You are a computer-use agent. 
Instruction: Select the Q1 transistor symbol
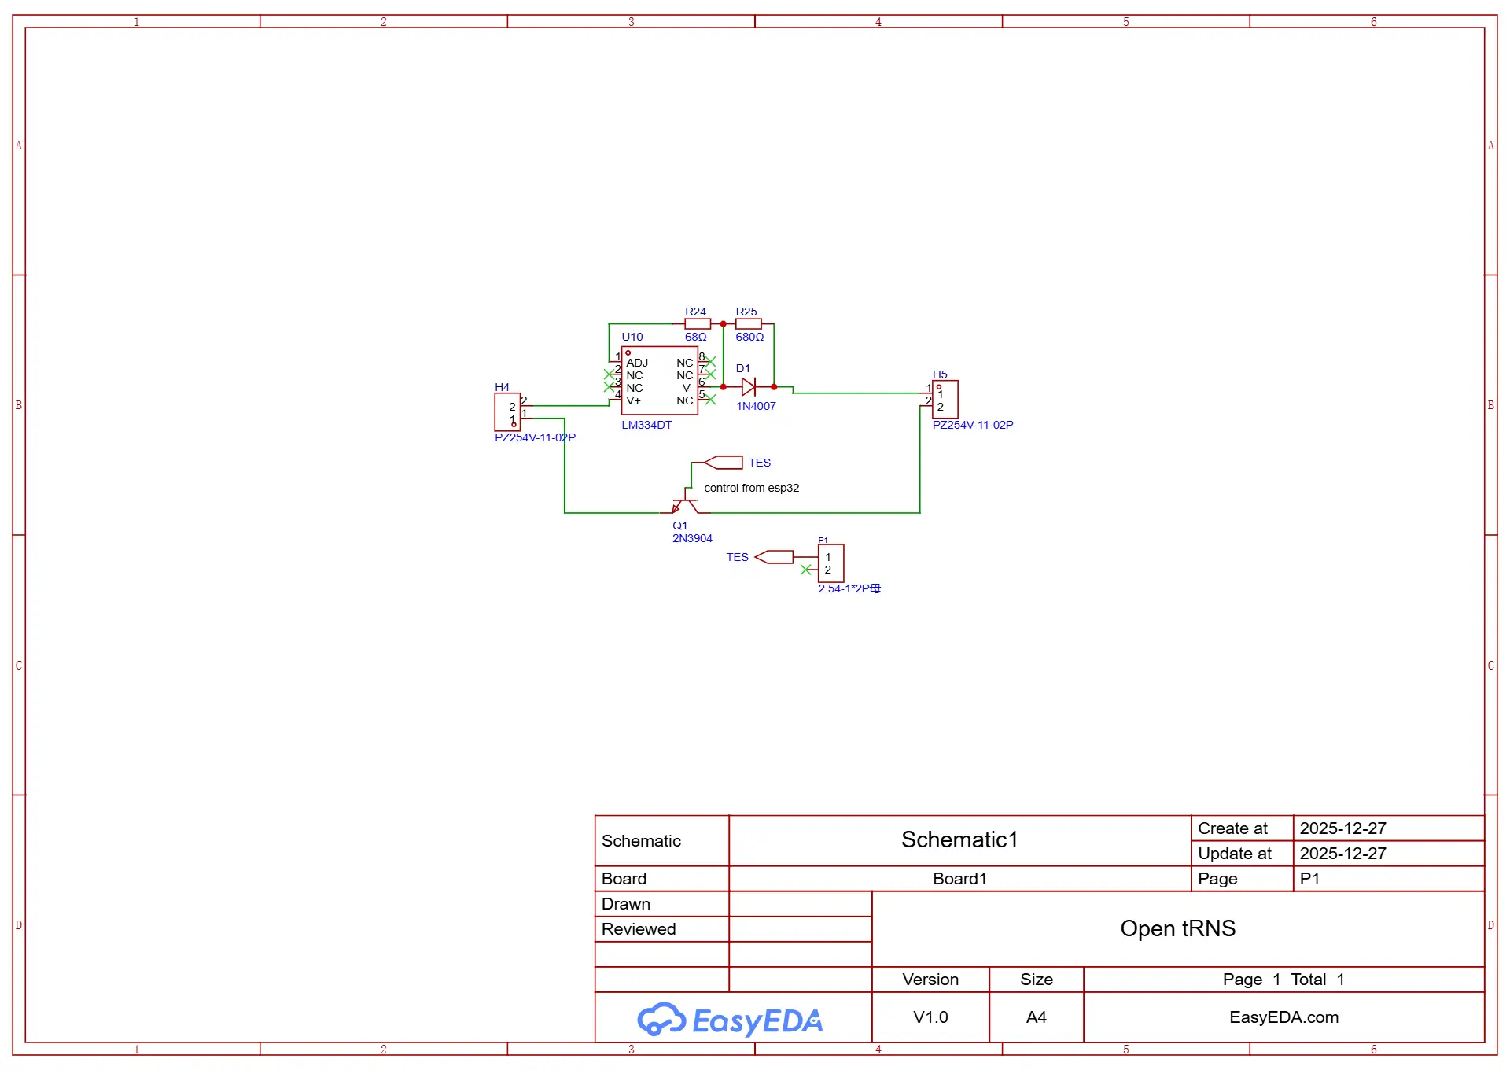click(685, 502)
